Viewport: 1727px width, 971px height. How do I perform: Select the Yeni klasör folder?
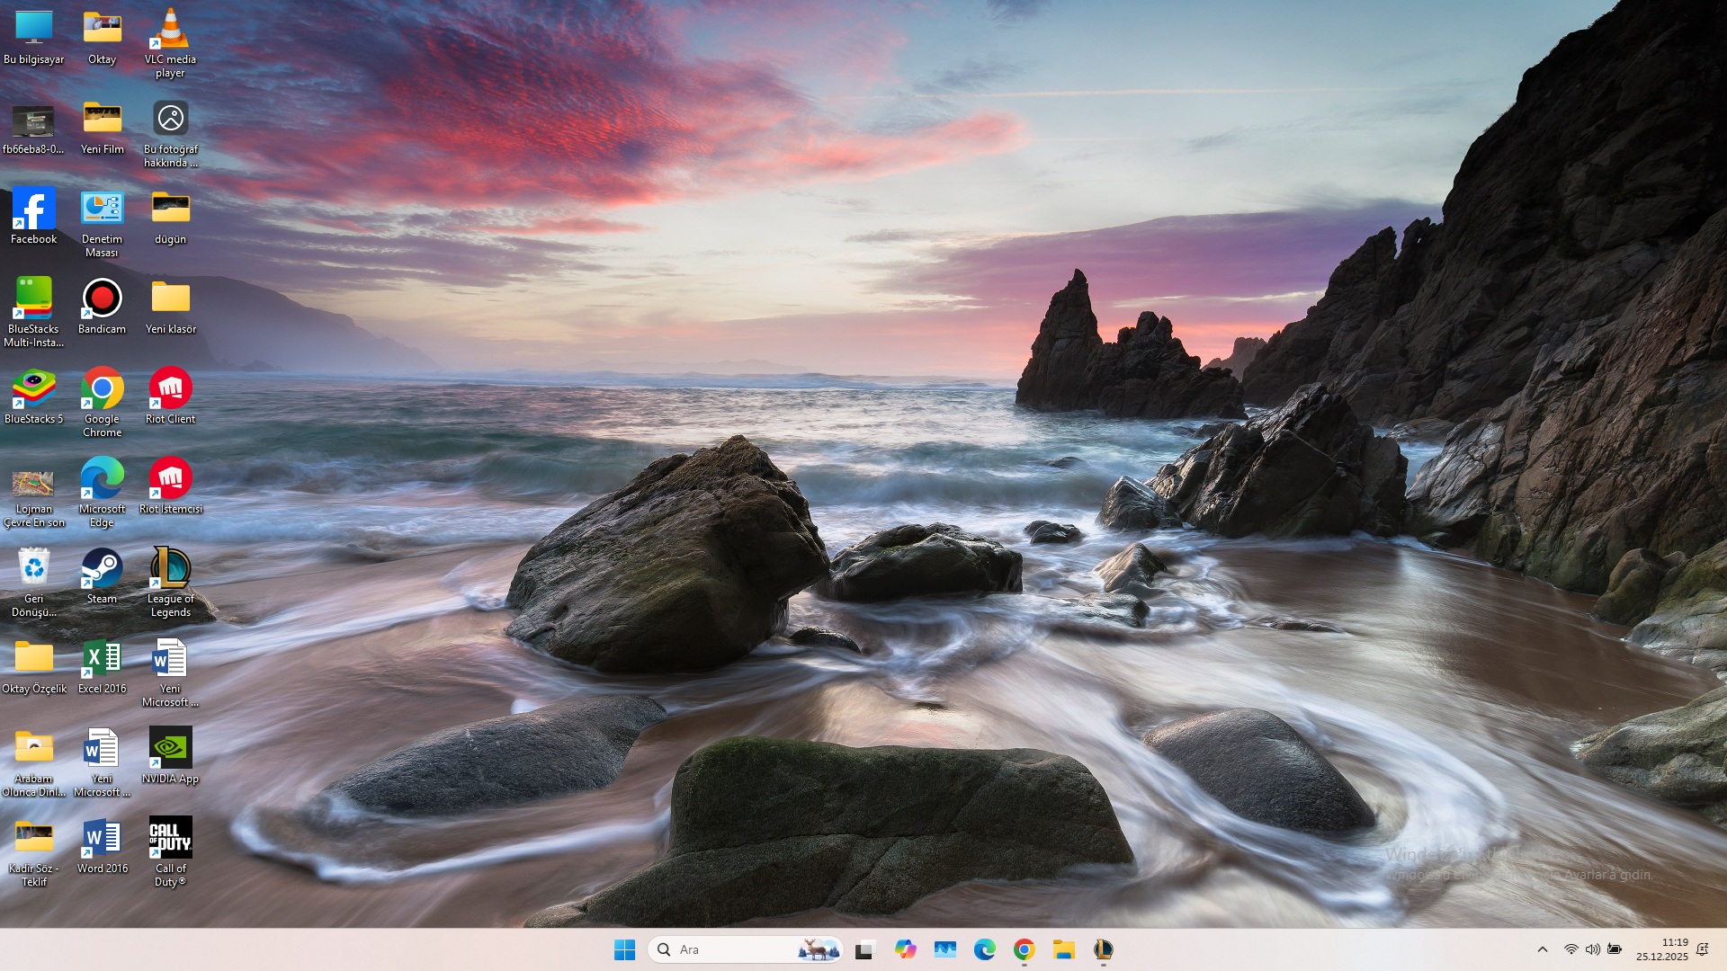point(170,307)
